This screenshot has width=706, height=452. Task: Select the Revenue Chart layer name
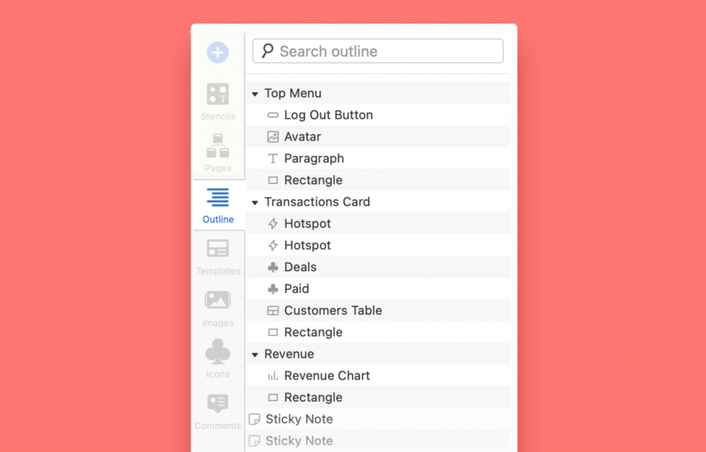[x=327, y=376]
